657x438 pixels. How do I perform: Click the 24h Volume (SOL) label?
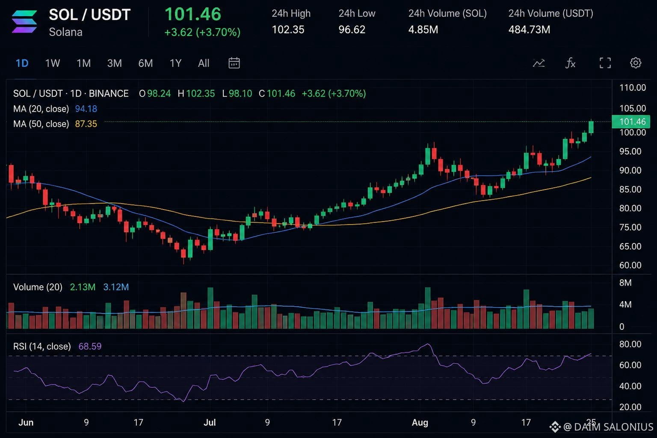pyautogui.click(x=447, y=14)
